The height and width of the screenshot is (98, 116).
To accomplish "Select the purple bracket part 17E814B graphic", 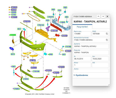I will coord(48,29).
